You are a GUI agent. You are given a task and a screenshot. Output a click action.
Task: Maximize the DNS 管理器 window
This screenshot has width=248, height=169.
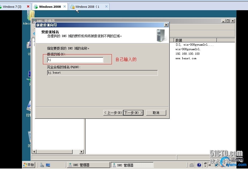(228, 21)
